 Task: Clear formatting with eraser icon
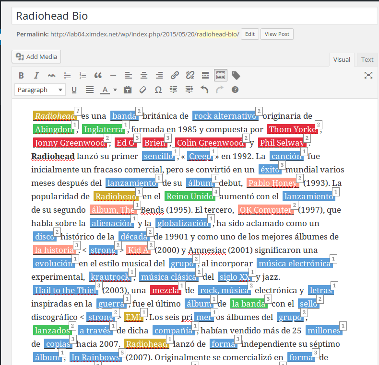coord(143,90)
